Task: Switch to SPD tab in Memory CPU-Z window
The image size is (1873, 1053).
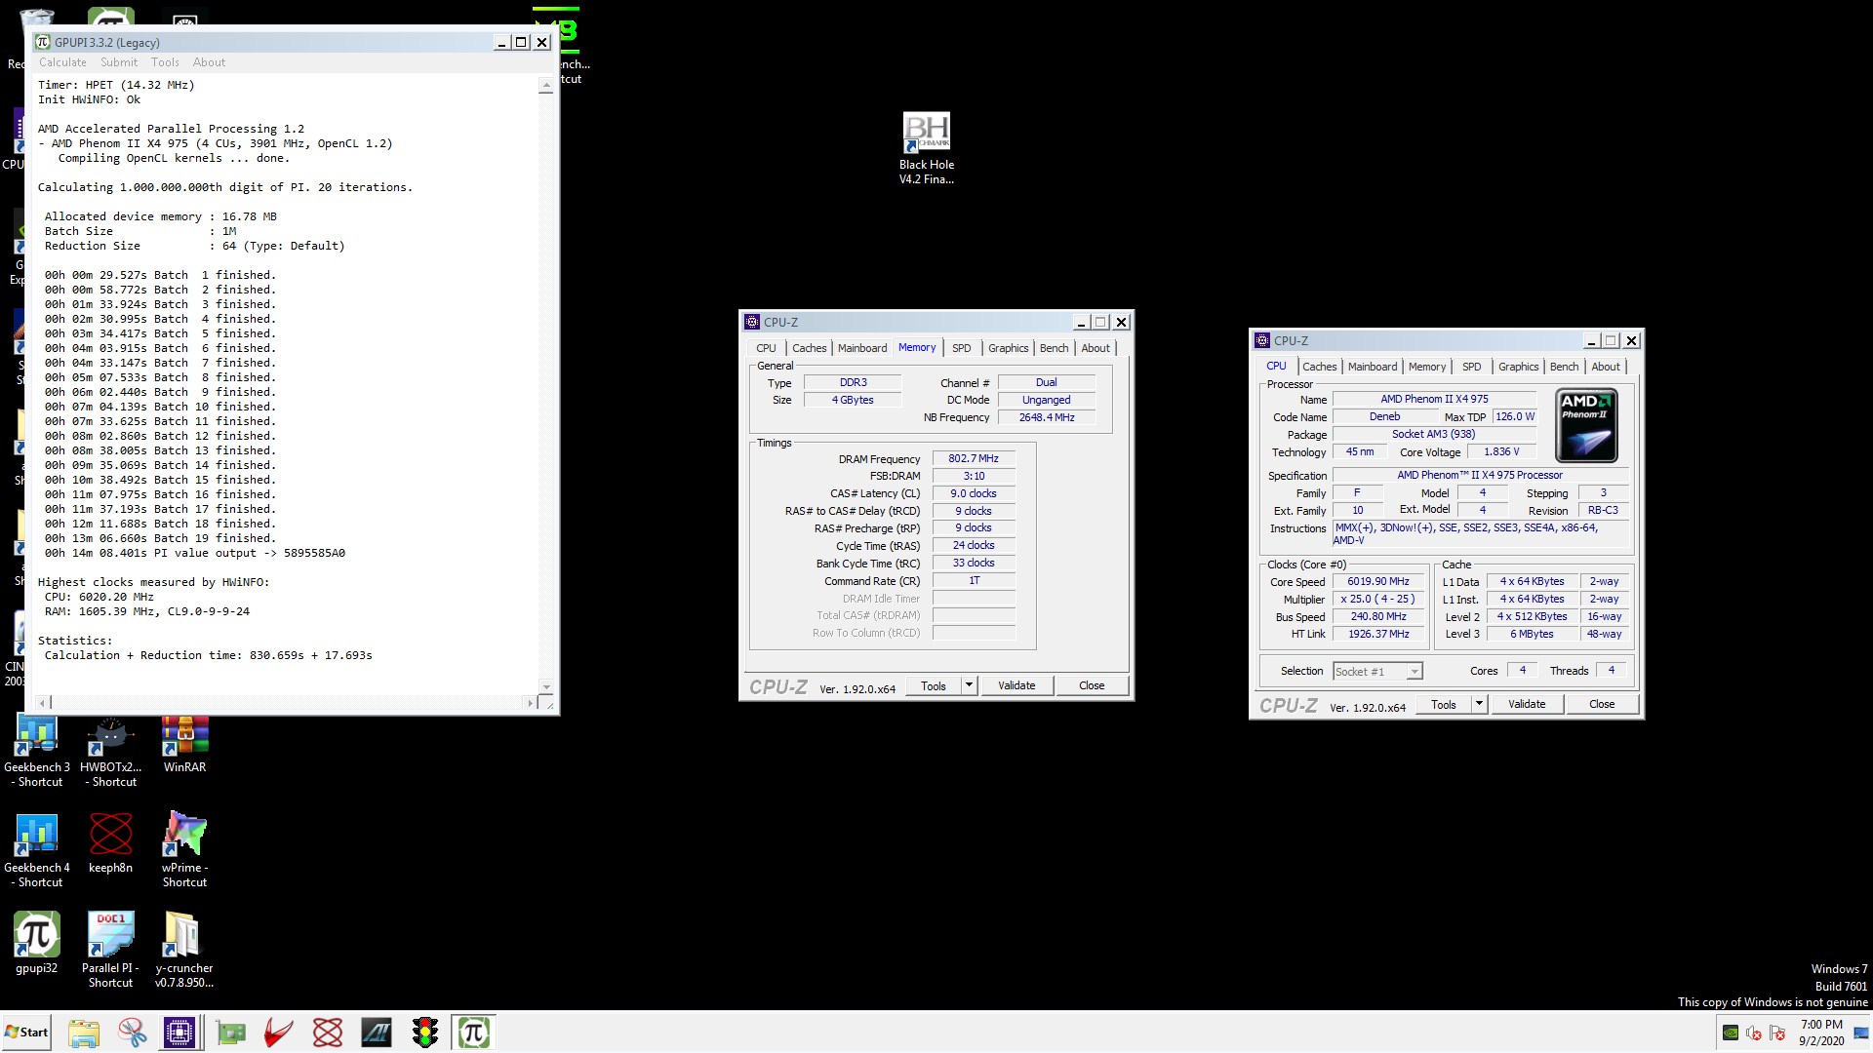Action: coord(962,348)
